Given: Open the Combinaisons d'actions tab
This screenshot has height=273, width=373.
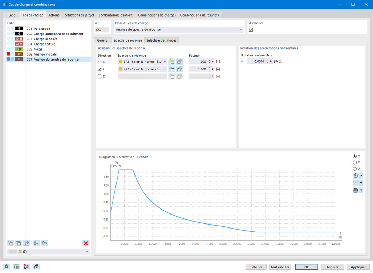Looking at the screenshot, I should (116, 15).
